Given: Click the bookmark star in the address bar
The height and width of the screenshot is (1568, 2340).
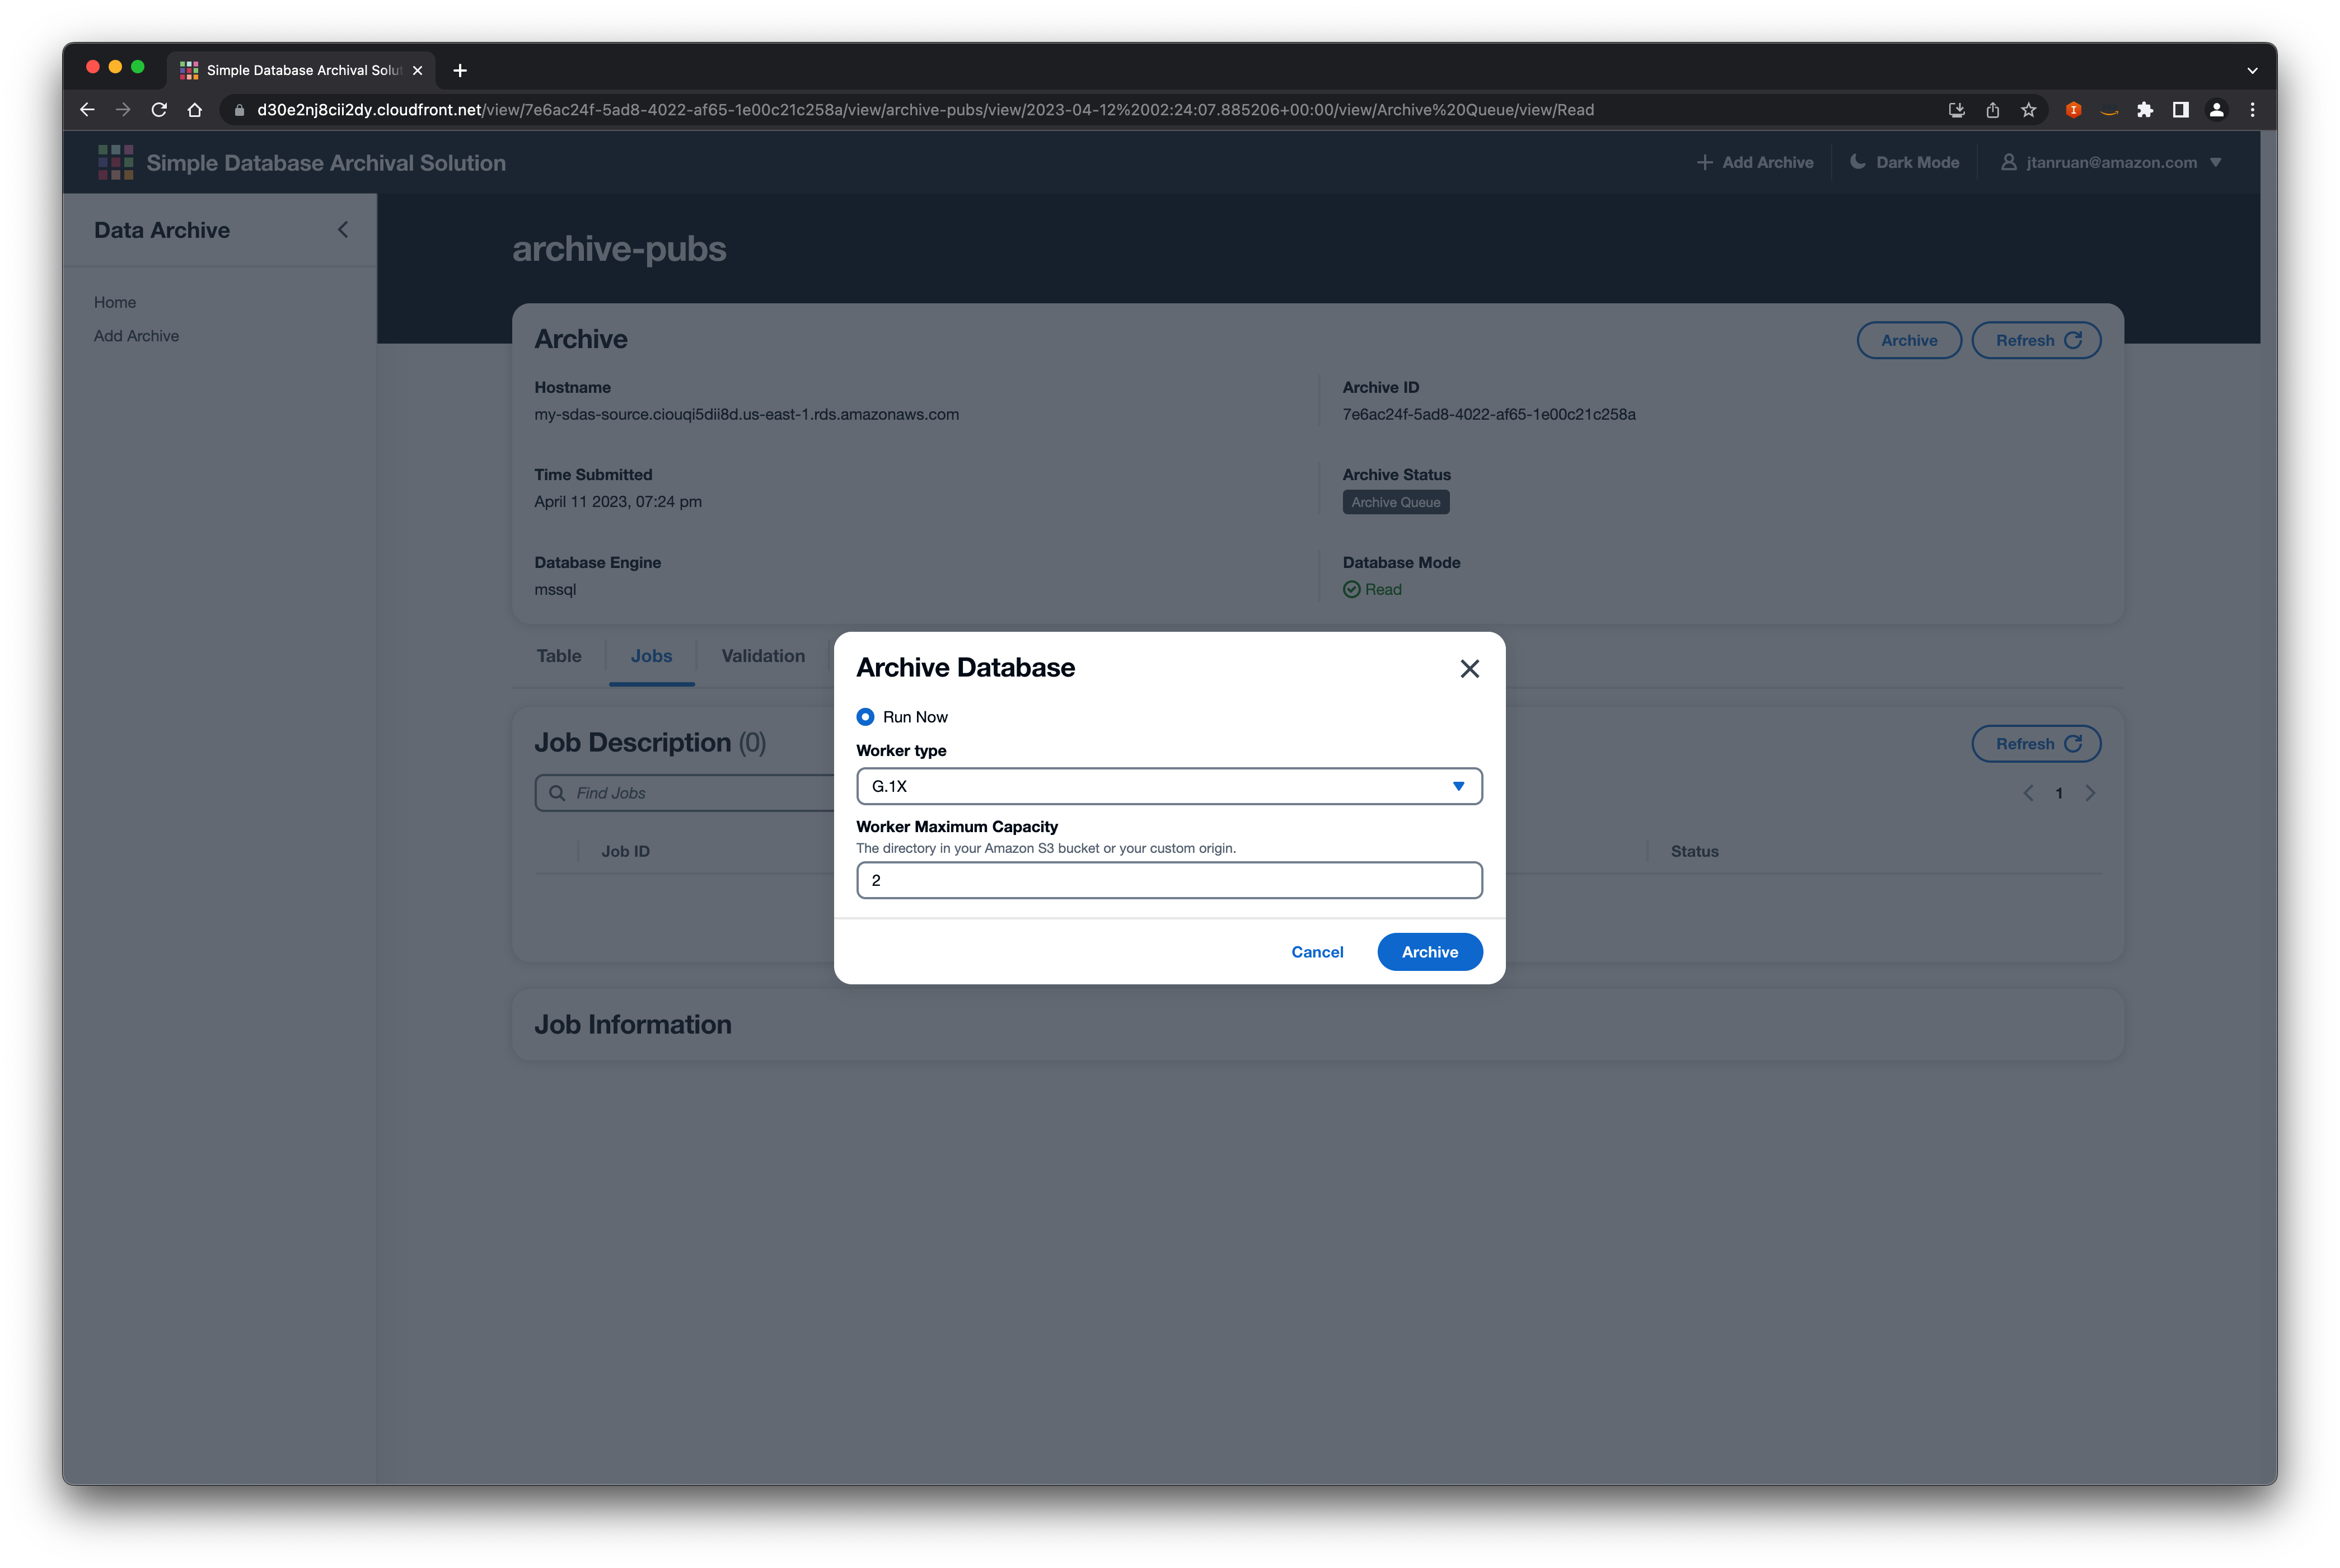Looking at the screenshot, I should [2030, 110].
